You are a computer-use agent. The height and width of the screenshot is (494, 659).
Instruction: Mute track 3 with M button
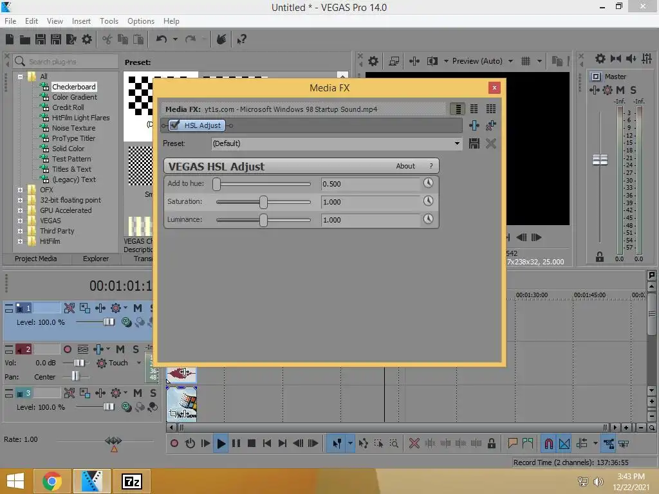coord(138,393)
